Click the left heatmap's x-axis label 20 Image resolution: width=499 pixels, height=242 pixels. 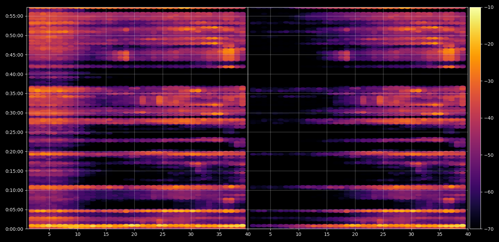134,235
